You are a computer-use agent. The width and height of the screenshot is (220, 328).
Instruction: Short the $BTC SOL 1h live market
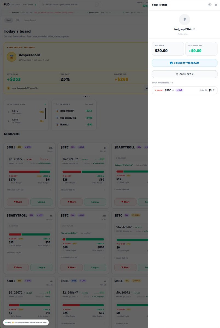tap(71, 202)
